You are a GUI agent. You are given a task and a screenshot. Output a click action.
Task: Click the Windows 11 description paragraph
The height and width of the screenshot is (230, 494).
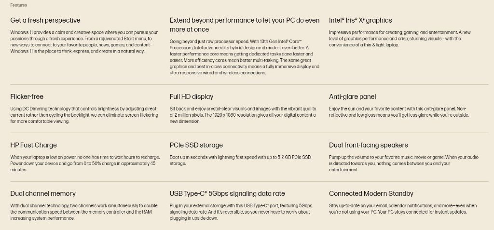point(84,41)
